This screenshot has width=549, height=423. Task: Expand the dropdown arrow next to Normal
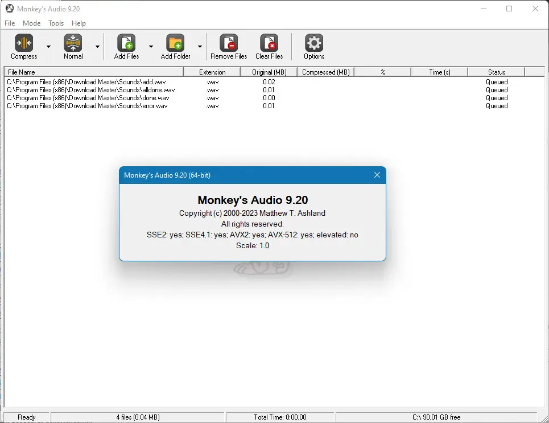(x=98, y=46)
